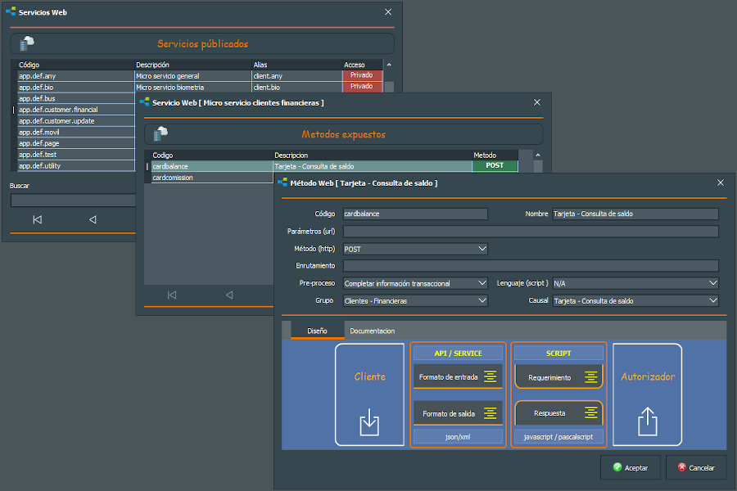The image size is (737, 491).
Task: Select the Diseño tab
Action: (317, 331)
